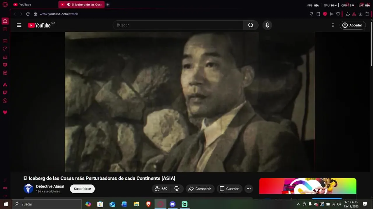
Task: Open the volume speaker tray icon
Action: pyautogui.click(x=339, y=204)
